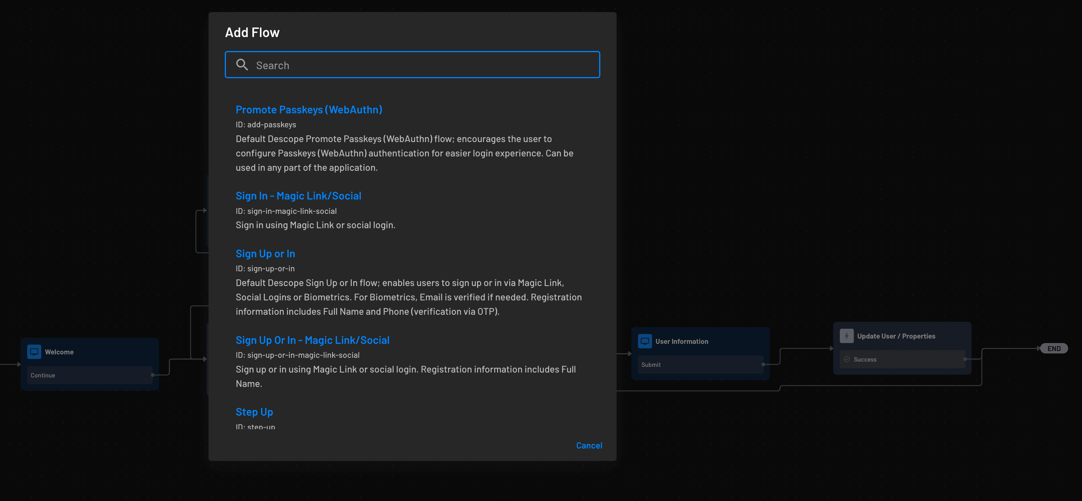1082x501 pixels.
Task: Expand the Sign Up or In flow details
Action: click(265, 253)
